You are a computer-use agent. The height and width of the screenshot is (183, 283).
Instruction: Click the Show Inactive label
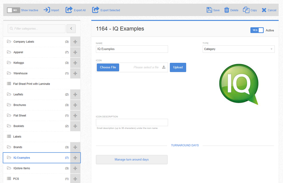[30, 10]
